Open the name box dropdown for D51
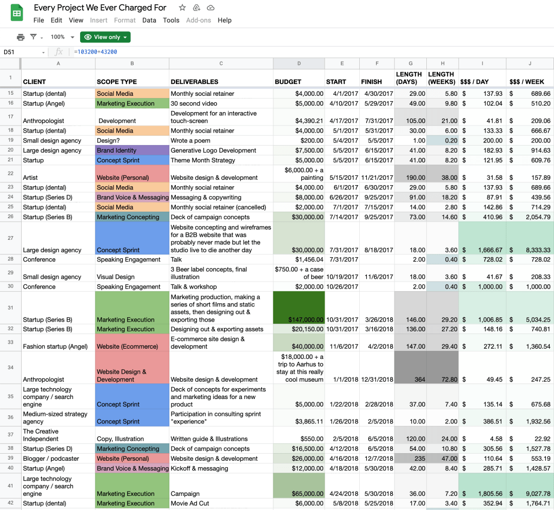This screenshot has width=554, height=510. 44,53
